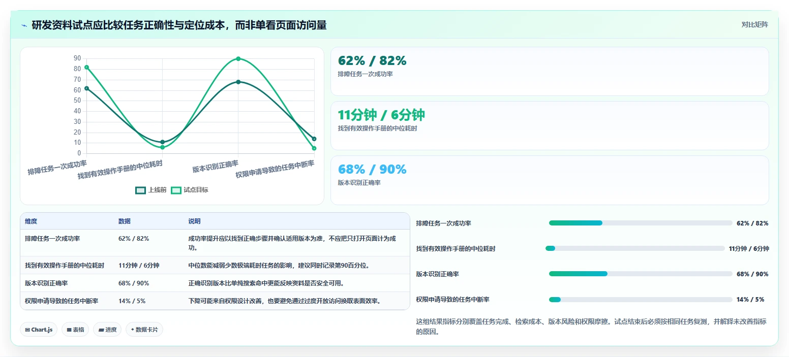Click the 数据 column header
This screenshot has height=357, width=789.
[x=125, y=221]
